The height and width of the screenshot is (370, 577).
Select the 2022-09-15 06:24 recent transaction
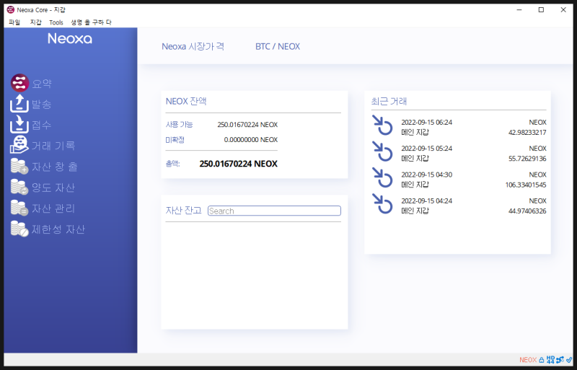[x=459, y=127]
